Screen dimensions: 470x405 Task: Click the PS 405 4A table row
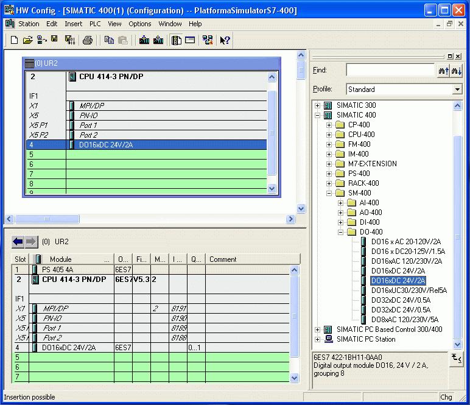[x=152, y=270]
